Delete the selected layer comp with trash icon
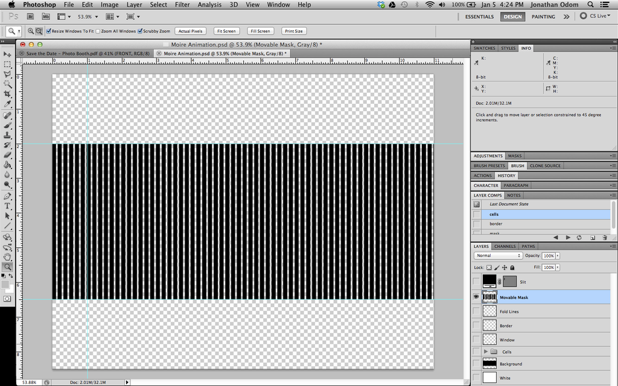 tap(605, 238)
